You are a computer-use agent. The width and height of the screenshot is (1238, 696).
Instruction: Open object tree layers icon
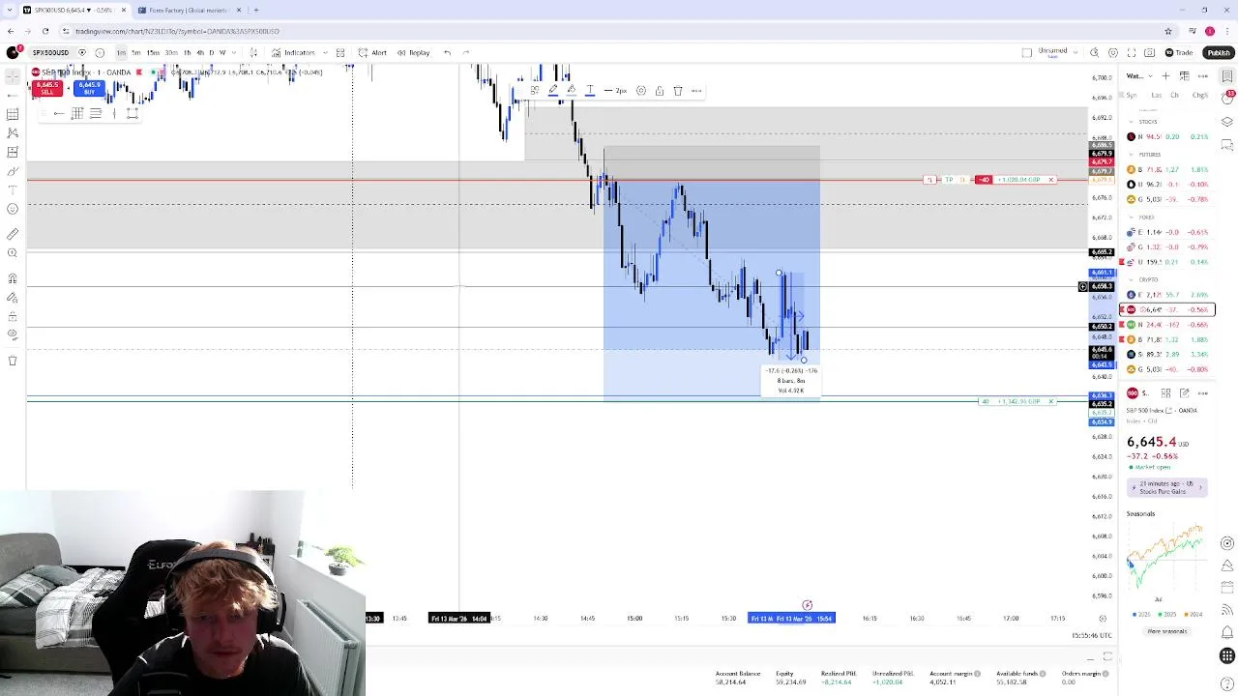(x=1227, y=122)
